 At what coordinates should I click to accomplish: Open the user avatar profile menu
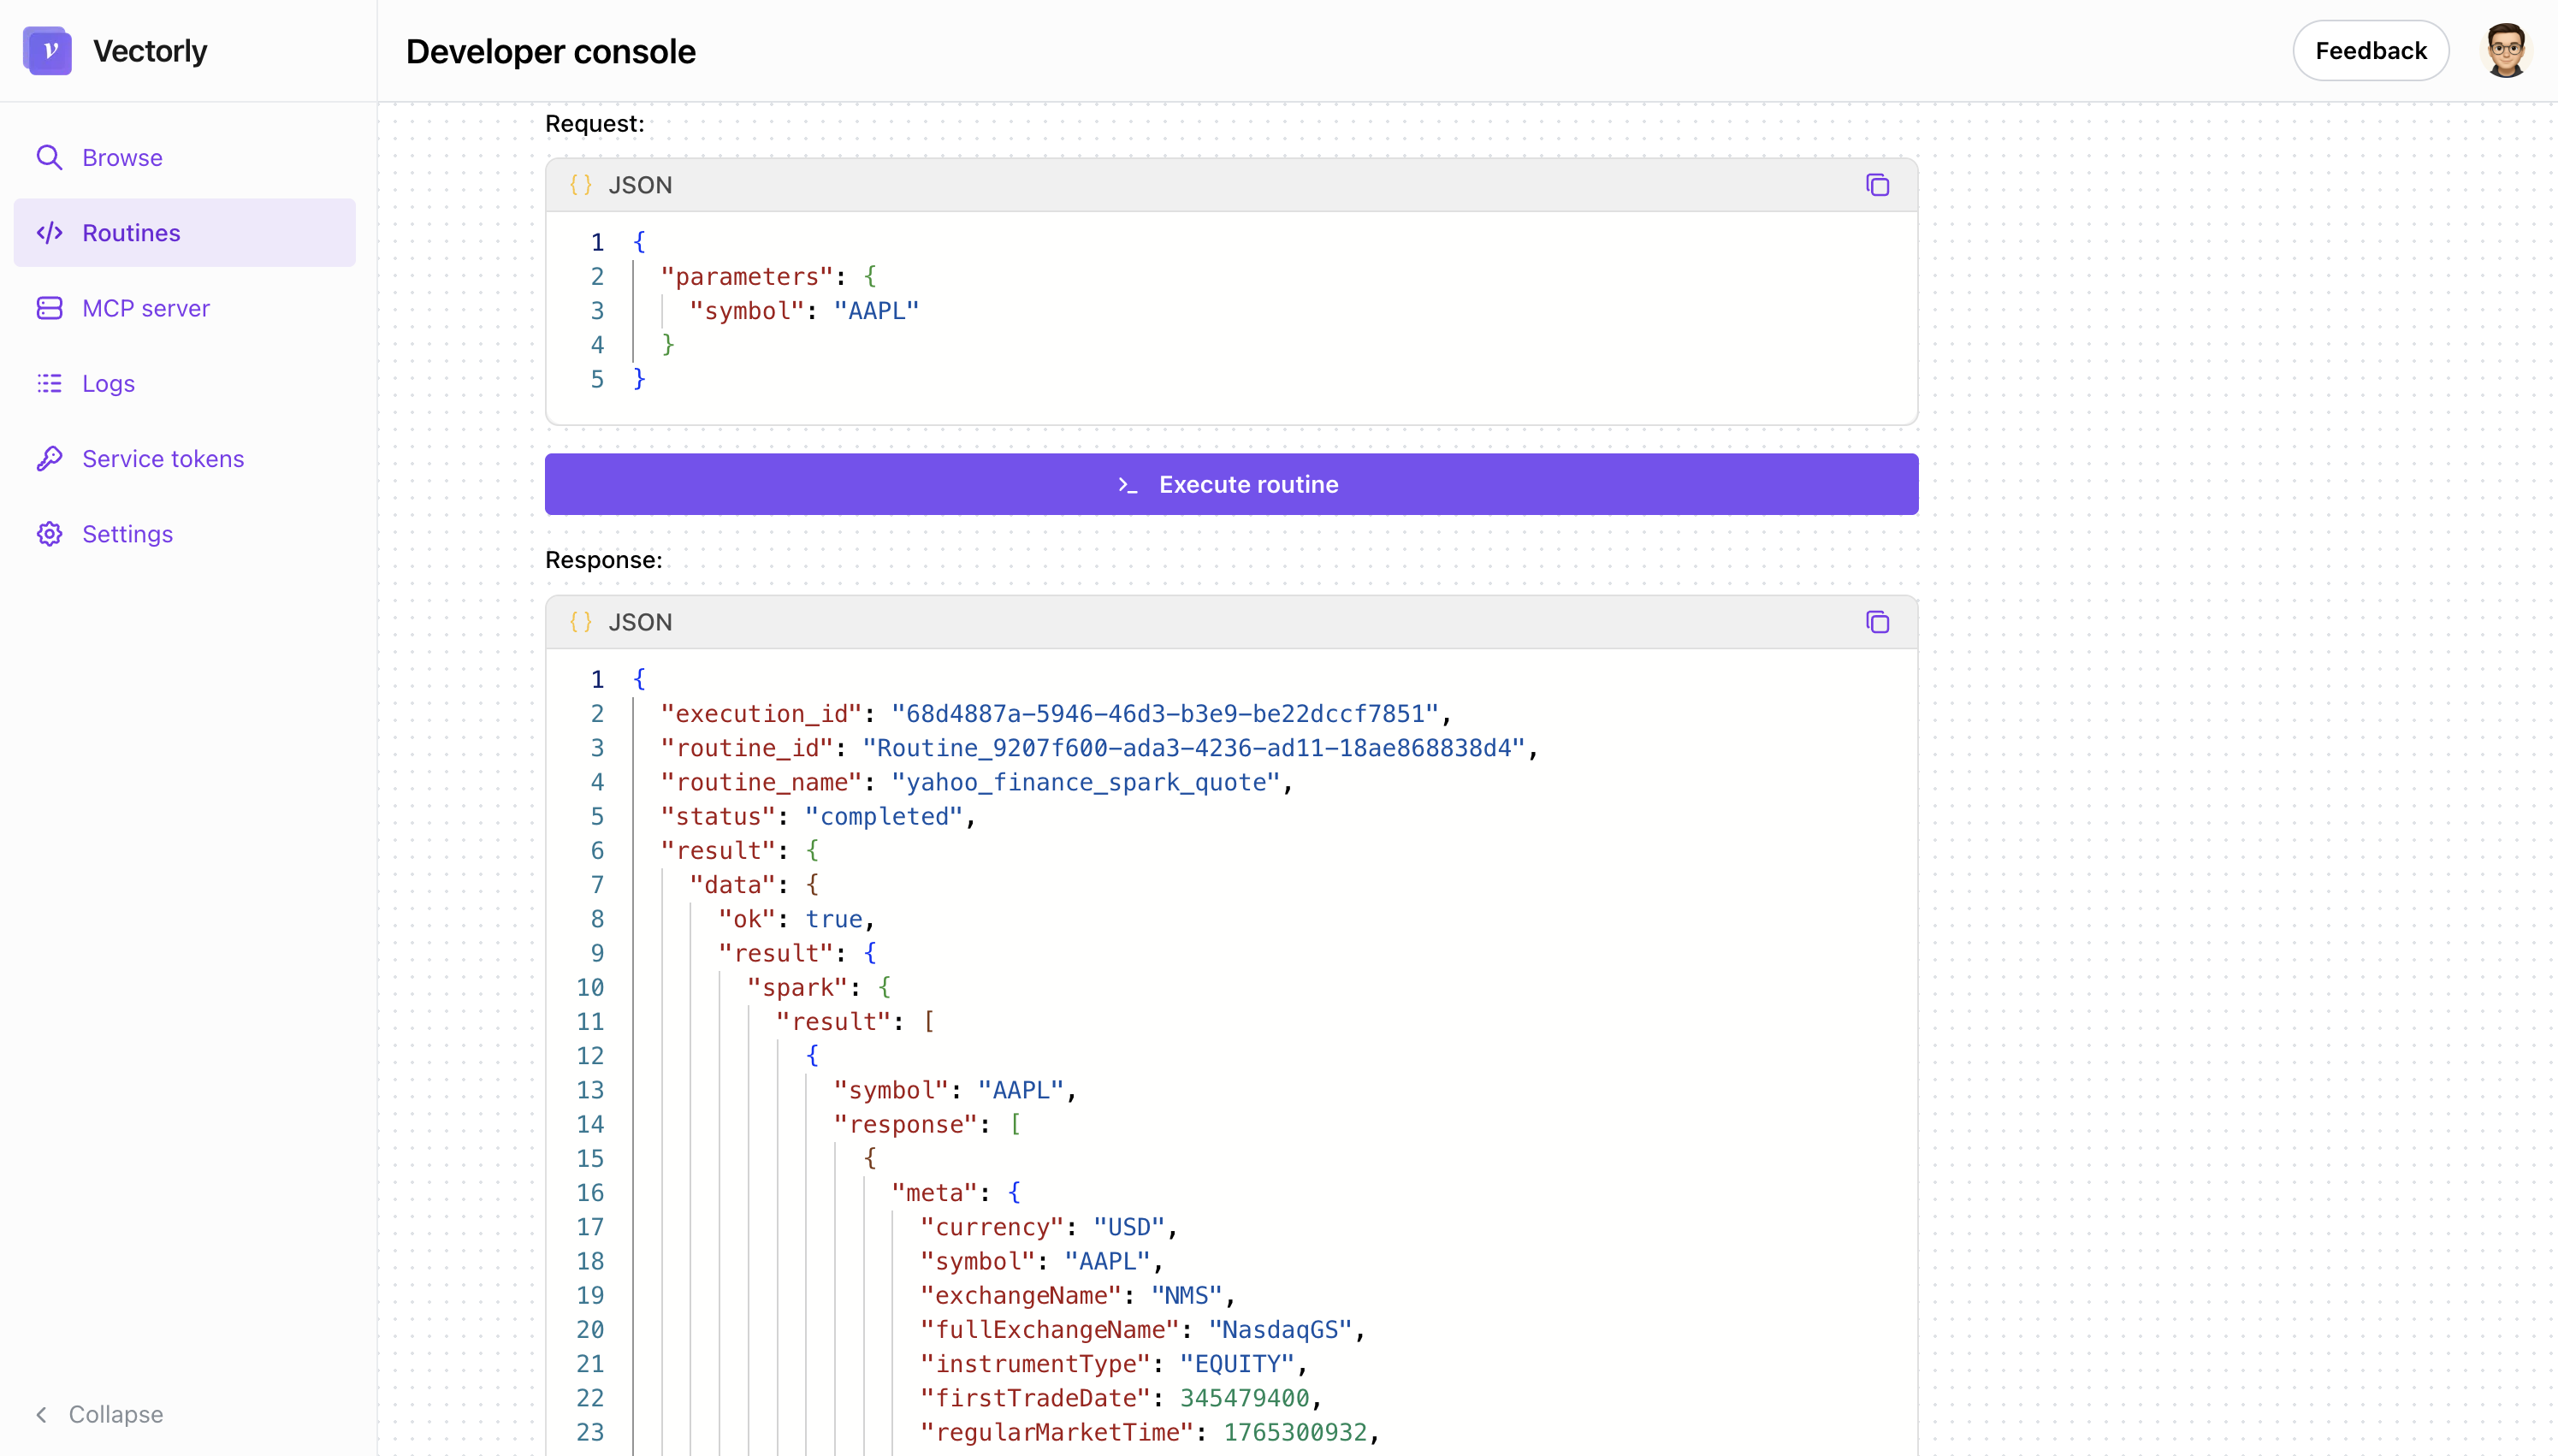click(x=2505, y=50)
